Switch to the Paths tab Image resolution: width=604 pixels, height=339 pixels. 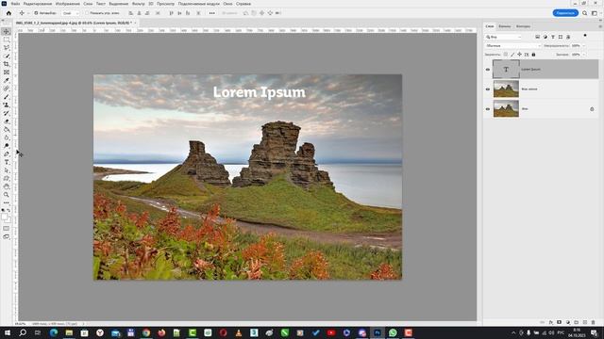(523, 26)
